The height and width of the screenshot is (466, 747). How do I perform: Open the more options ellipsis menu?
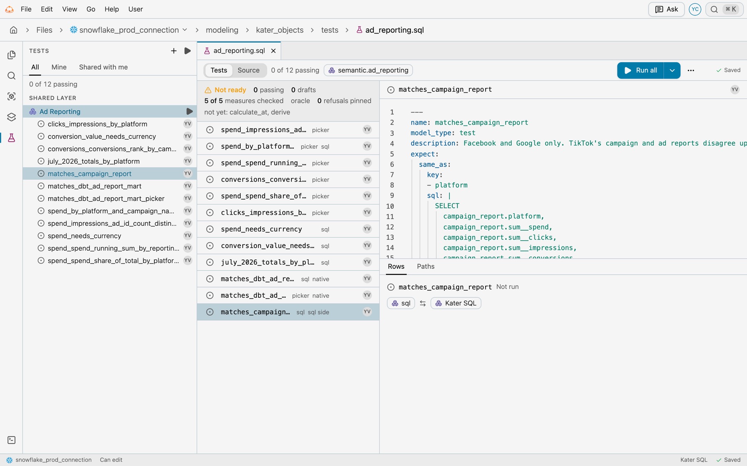click(691, 70)
